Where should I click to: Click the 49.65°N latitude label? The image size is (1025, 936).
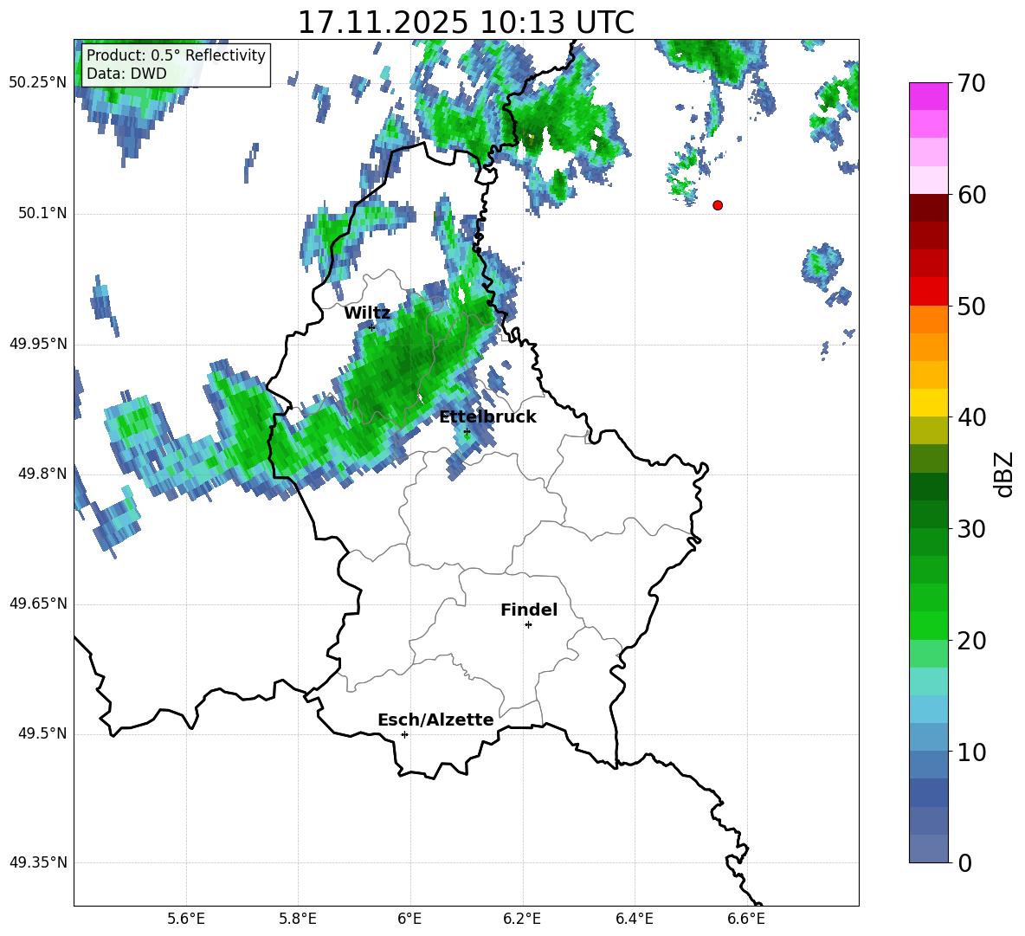38,604
